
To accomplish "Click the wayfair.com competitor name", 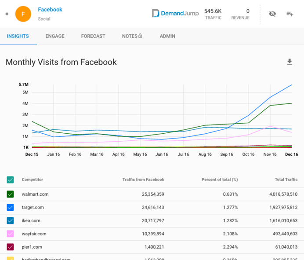I will click(34, 234).
